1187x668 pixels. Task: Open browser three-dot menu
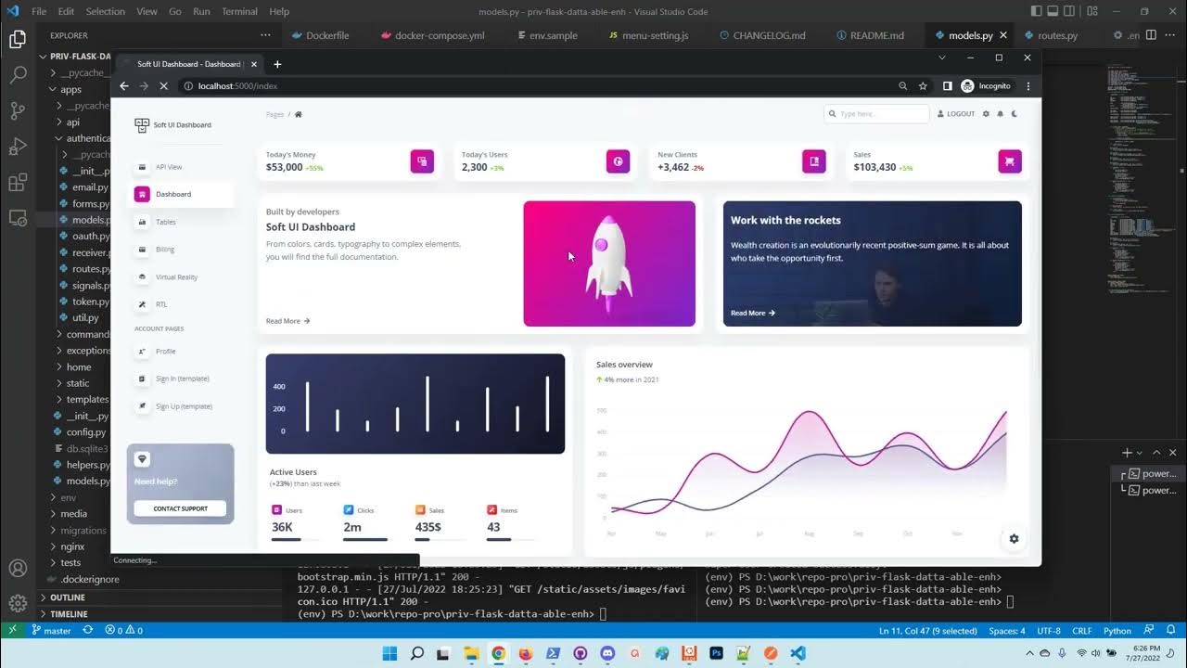click(x=1027, y=85)
